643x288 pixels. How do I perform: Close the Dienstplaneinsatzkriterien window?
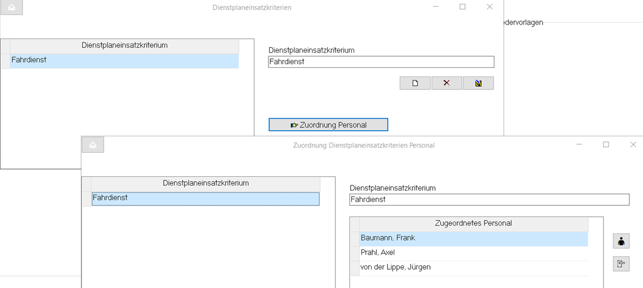489,7
